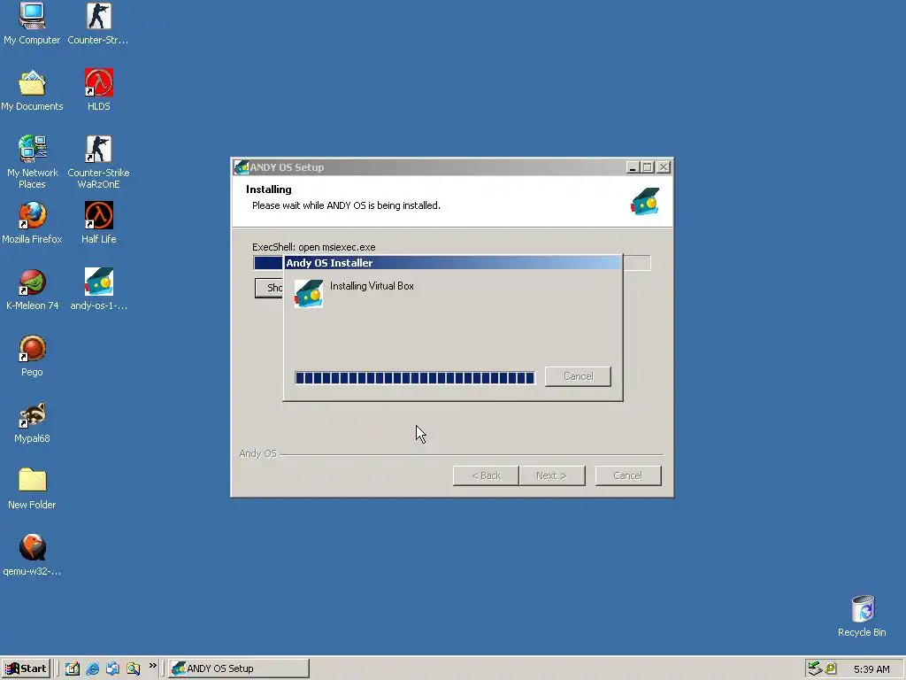
Task: Select the Counter-Str... desktop shortcut in the top row
Action: click(x=98, y=23)
